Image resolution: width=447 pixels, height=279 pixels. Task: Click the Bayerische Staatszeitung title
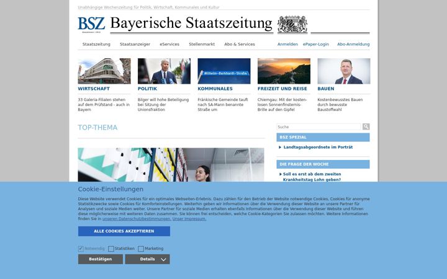pos(191,24)
